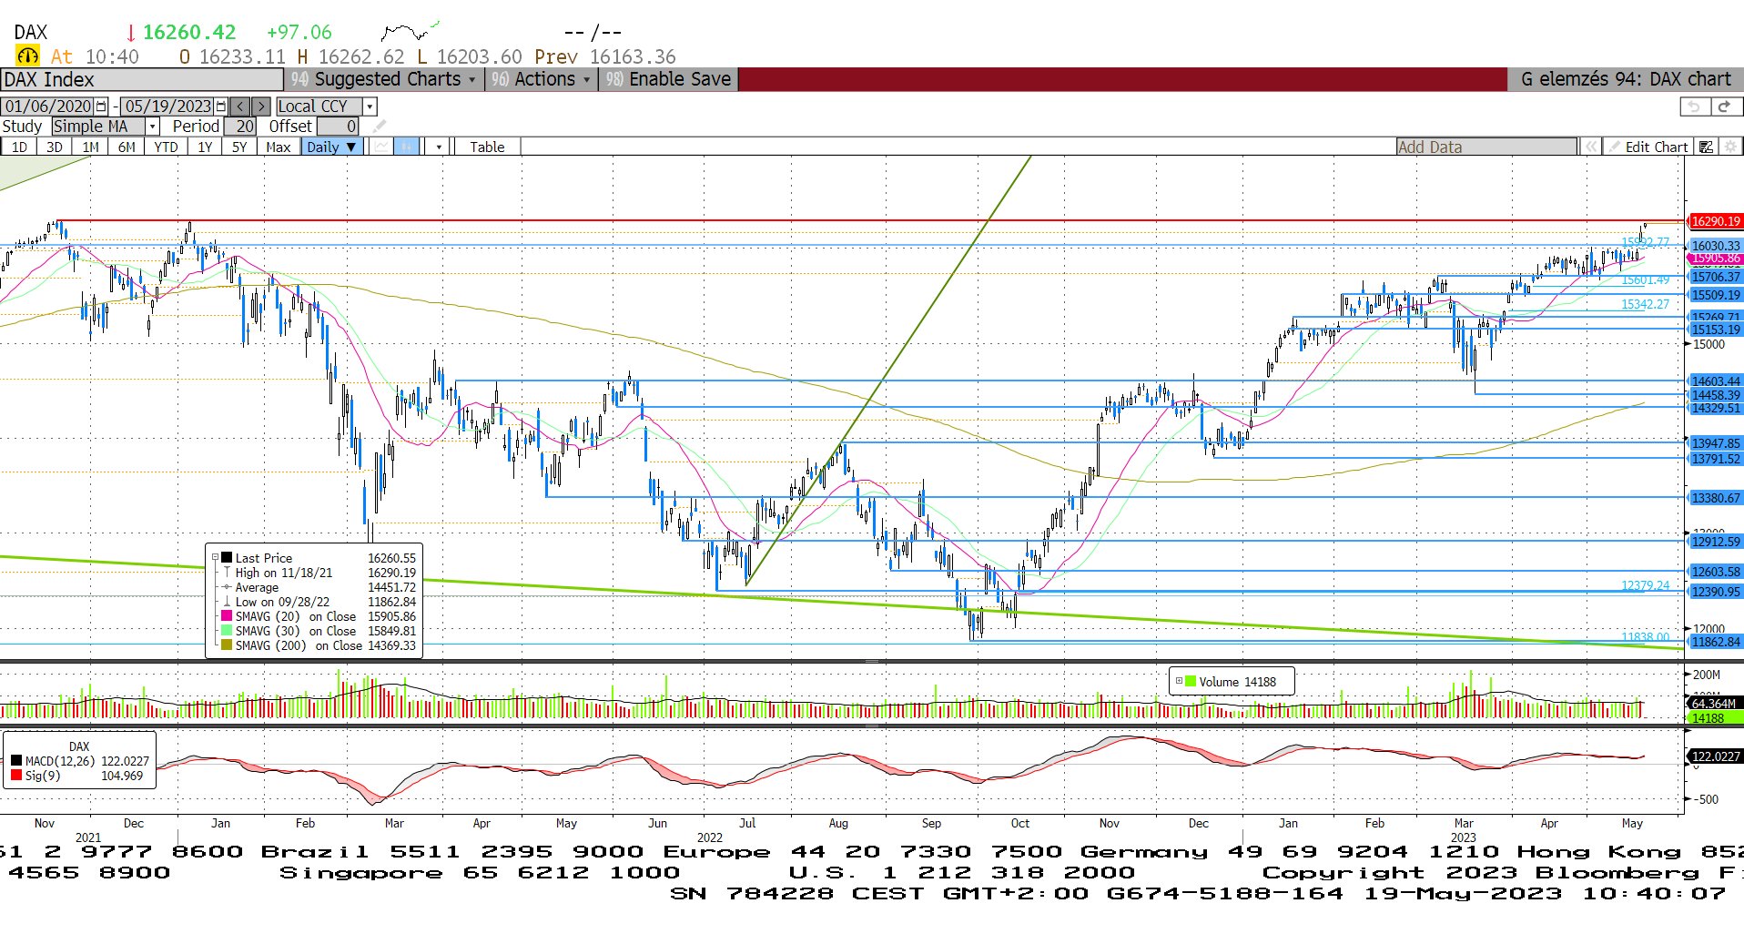Edit the end date 05/19/2023 field

tap(167, 107)
